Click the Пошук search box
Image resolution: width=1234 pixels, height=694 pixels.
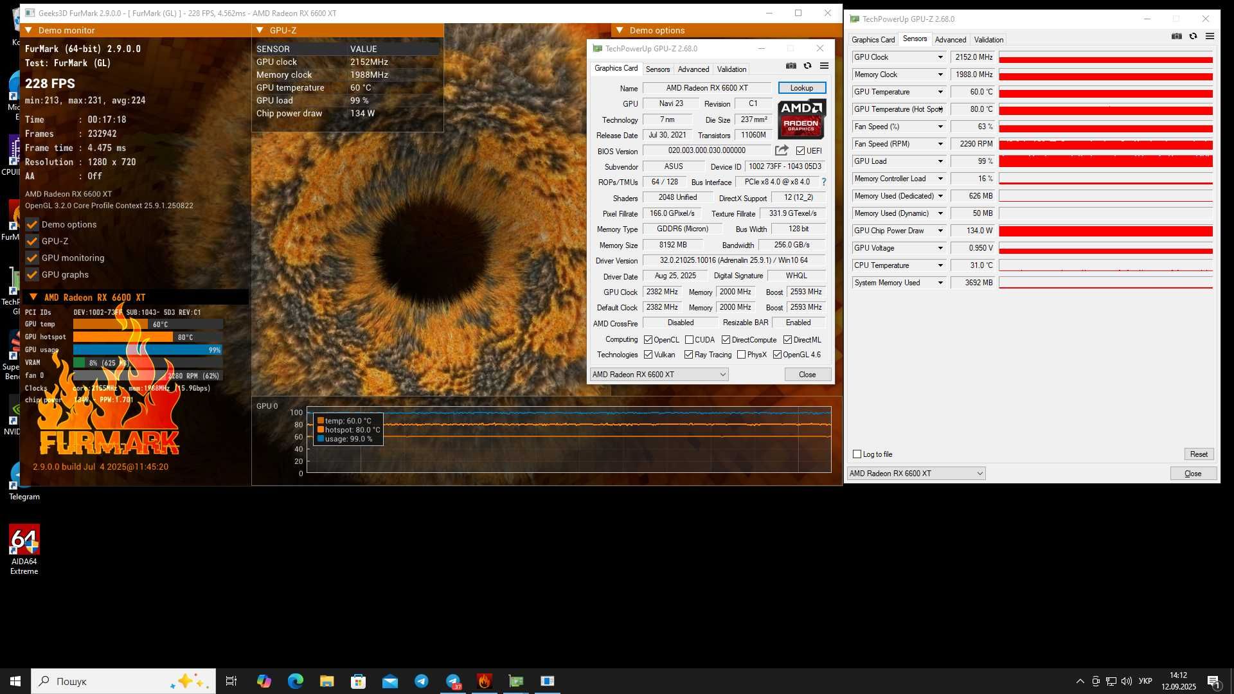[123, 681]
